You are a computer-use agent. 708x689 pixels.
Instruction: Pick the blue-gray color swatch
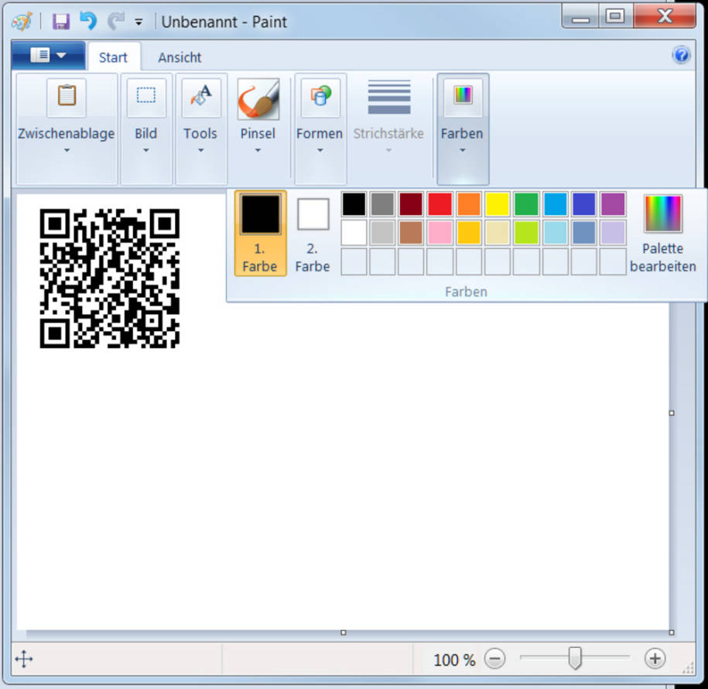pyautogui.click(x=584, y=233)
